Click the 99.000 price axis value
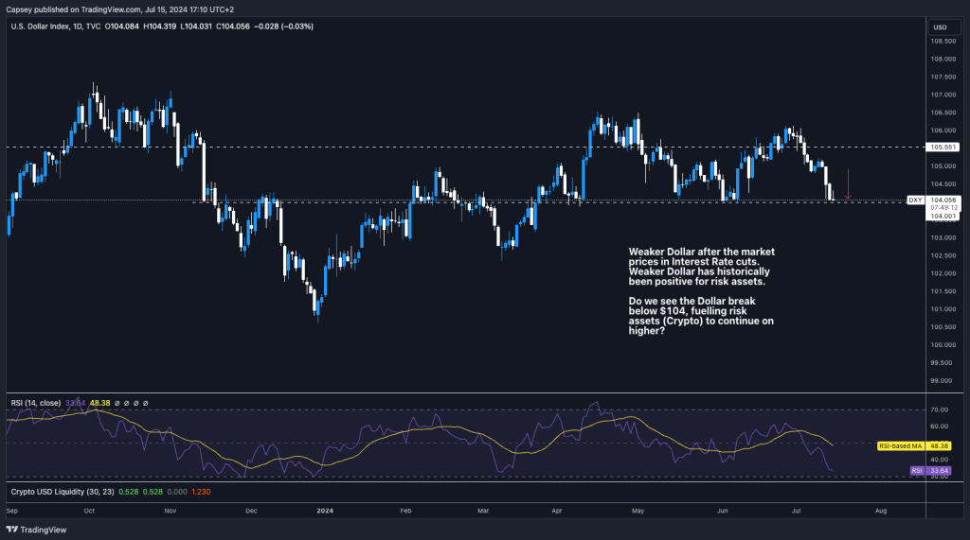Screen dimensions: 970x540 (942, 380)
